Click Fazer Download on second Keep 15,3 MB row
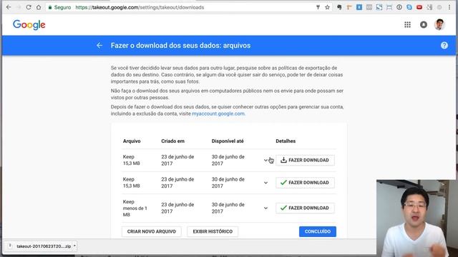 click(305, 183)
